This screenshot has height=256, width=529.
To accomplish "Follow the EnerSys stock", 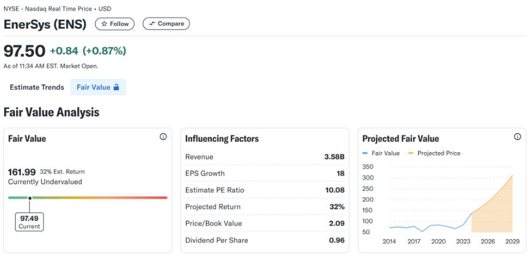I will 115,24.
